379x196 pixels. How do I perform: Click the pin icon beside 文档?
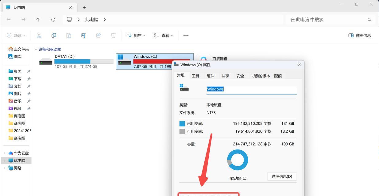[29, 86]
